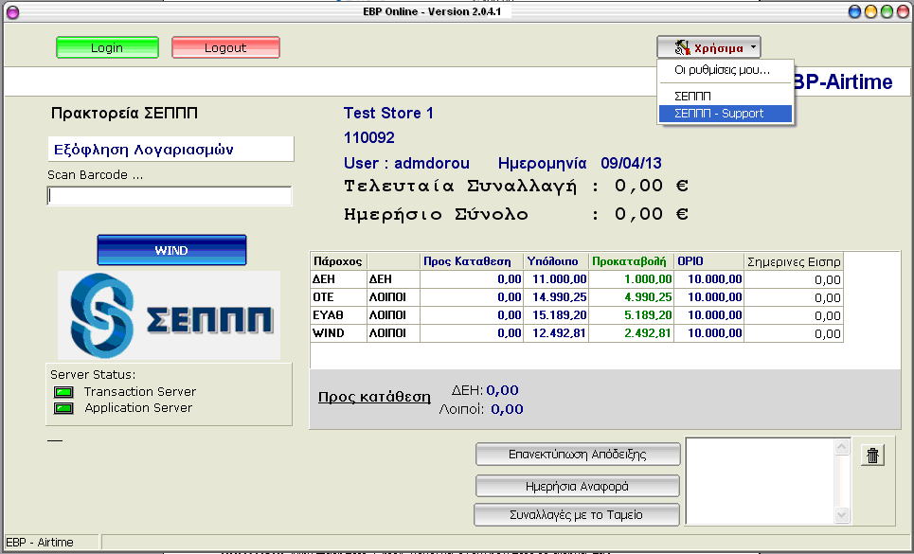Image resolution: width=914 pixels, height=554 pixels.
Task: Select the ΟΤΕ provider row cell
Action: [x=339, y=297]
